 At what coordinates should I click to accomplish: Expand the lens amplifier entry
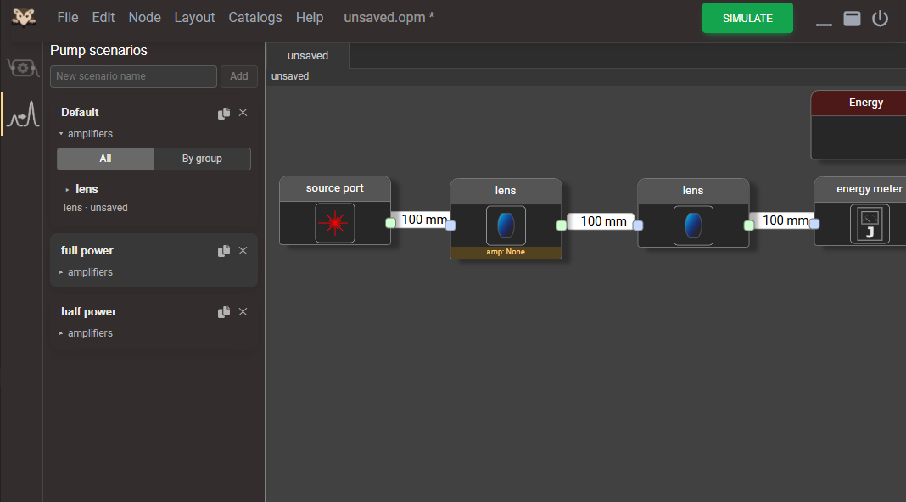(67, 189)
